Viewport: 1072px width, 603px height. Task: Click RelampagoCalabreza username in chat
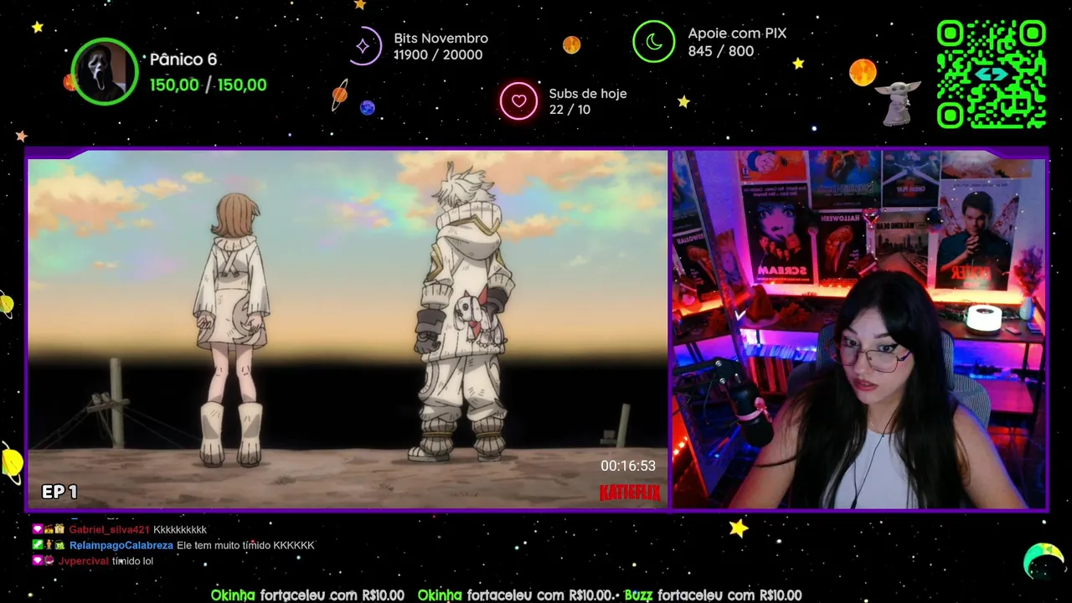121,545
